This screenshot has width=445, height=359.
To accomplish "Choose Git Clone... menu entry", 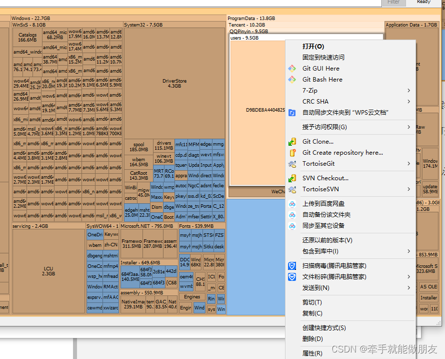I will [350, 142].
